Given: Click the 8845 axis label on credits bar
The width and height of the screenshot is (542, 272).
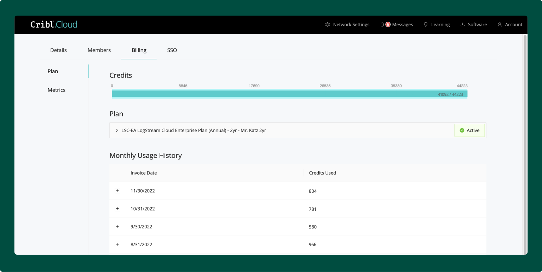Looking at the screenshot, I should [183, 86].
